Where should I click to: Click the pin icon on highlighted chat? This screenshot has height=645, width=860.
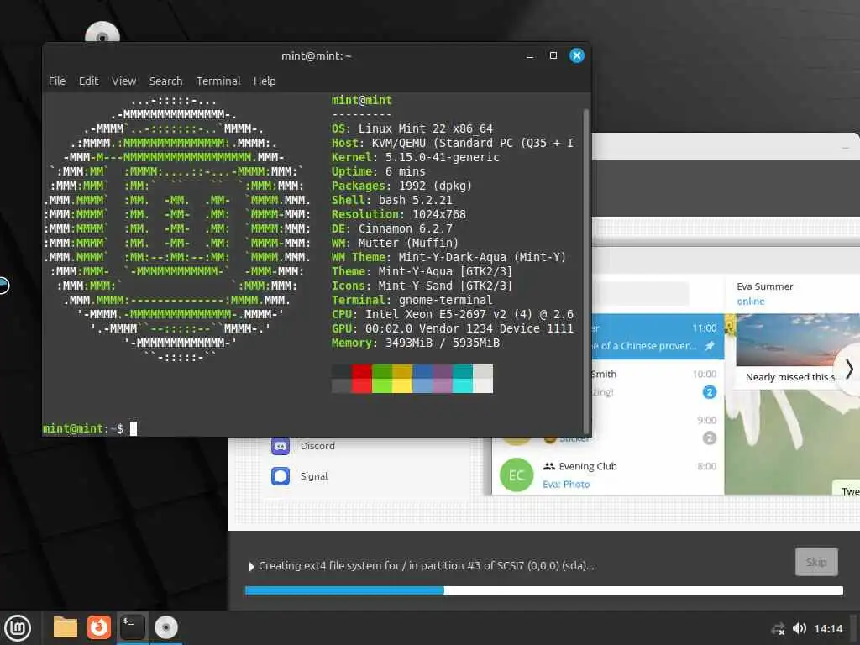tap(710, 346)
